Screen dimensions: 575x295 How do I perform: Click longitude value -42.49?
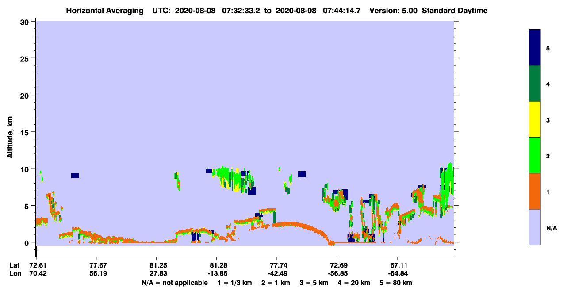(277, 273)
